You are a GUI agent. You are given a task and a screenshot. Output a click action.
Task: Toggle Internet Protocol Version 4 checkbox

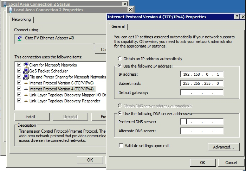click(x=19, y=88)
